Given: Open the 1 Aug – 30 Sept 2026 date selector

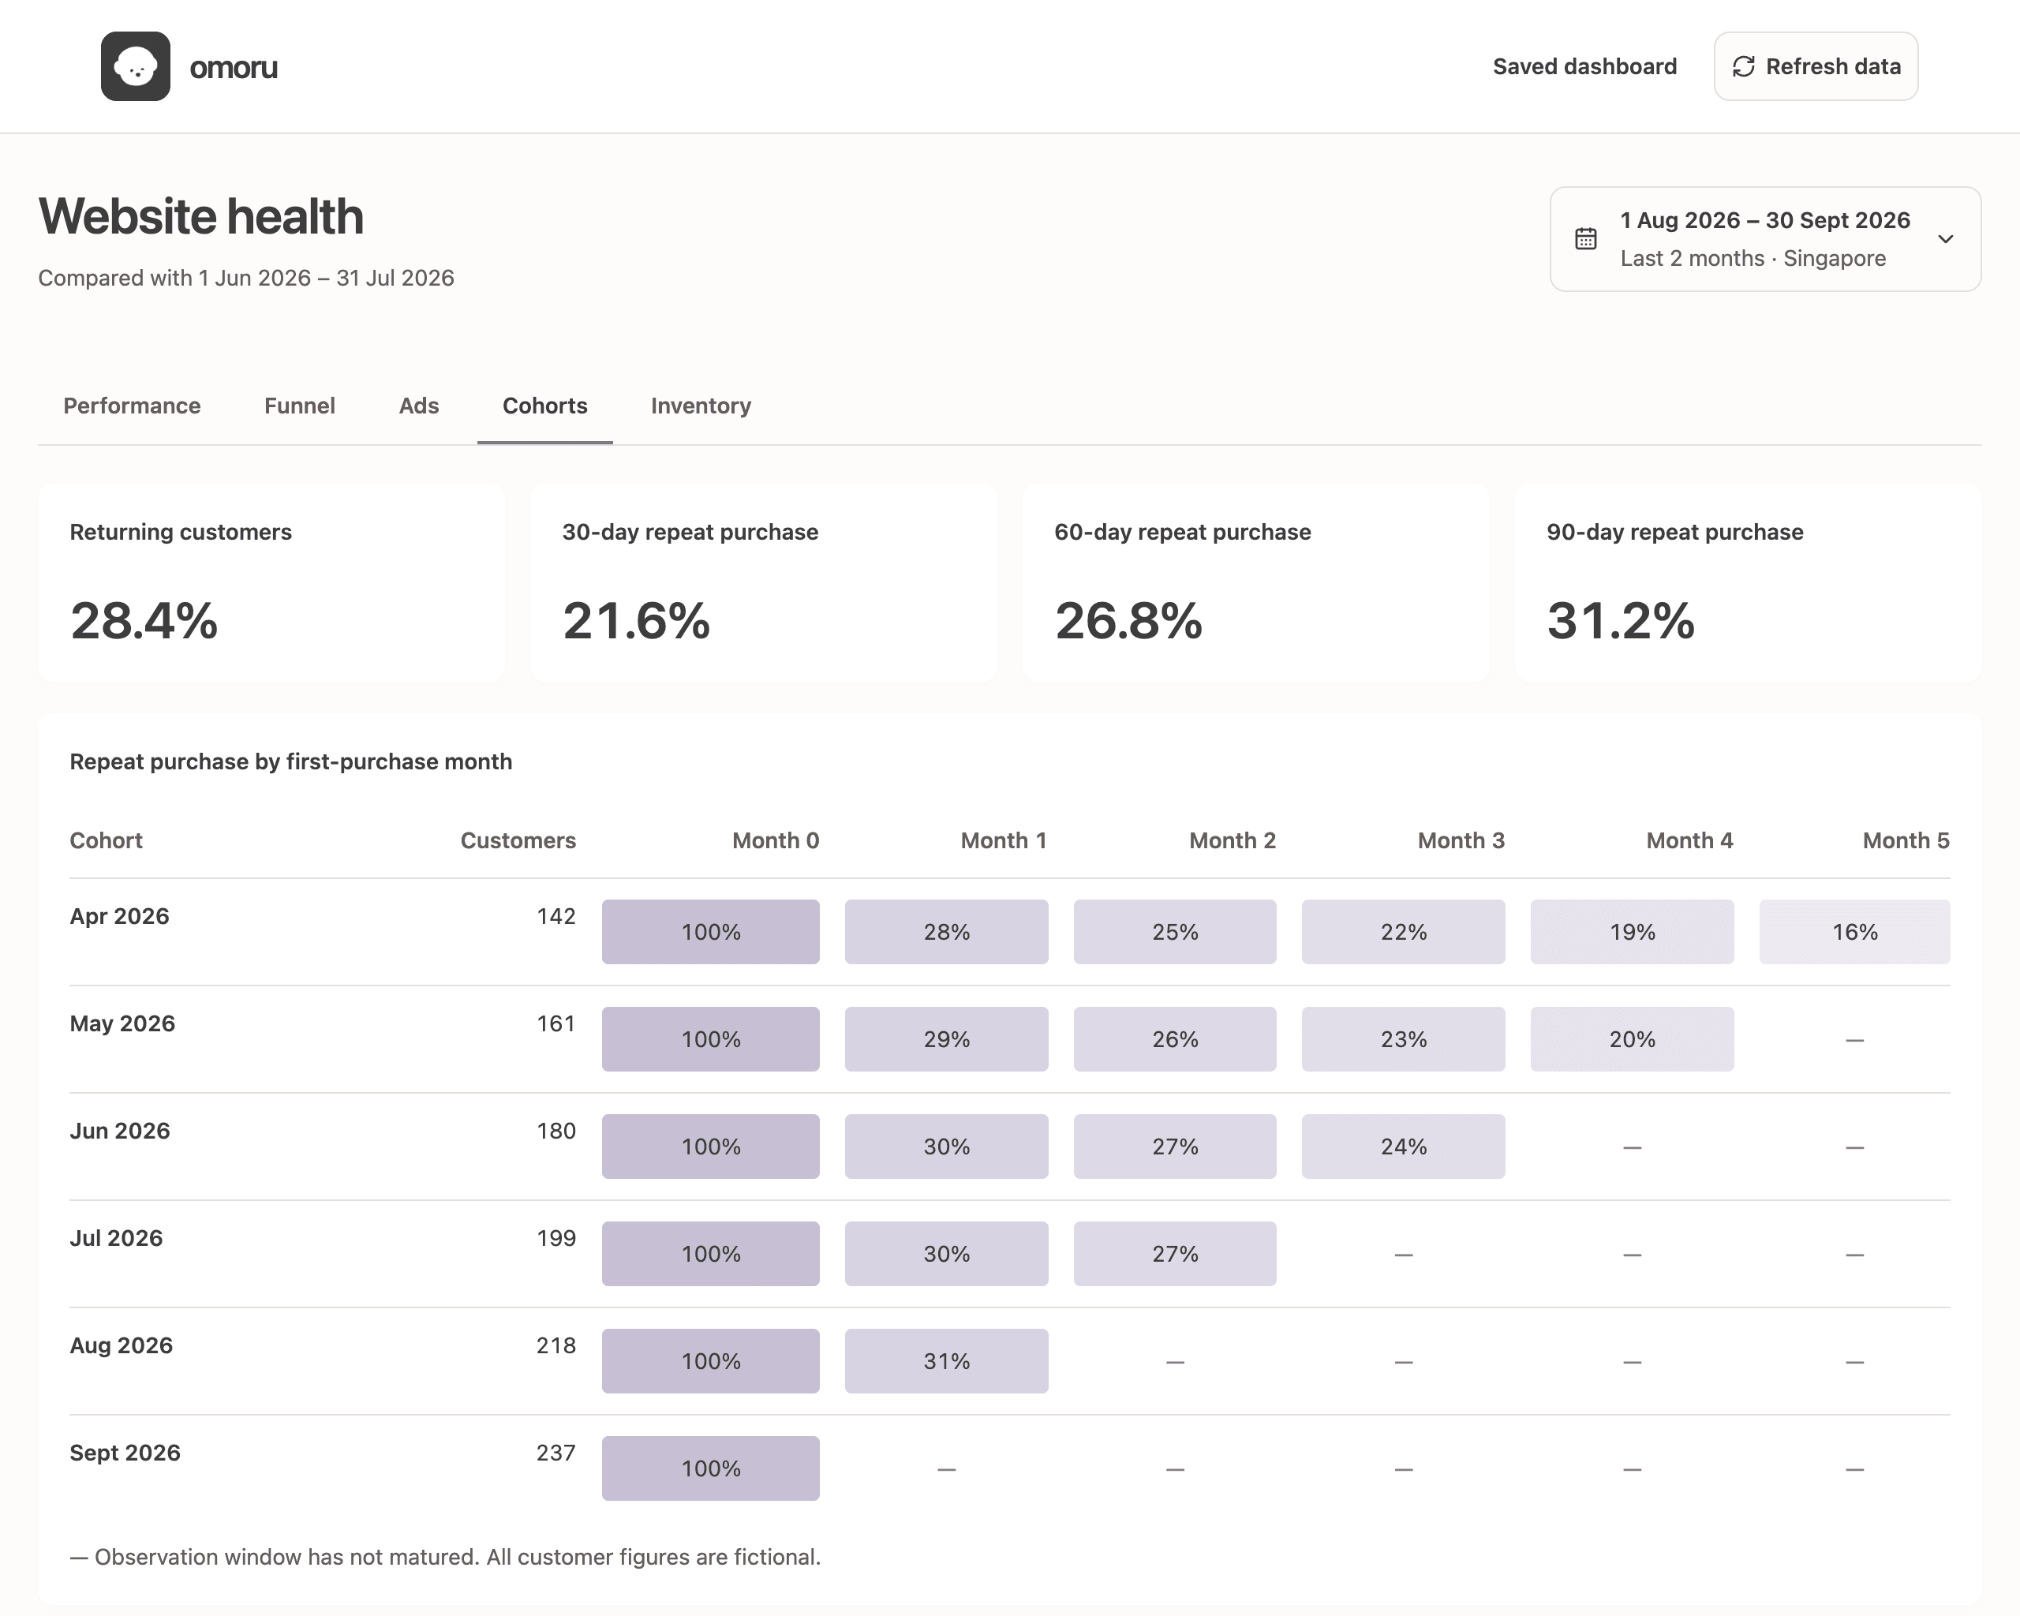Looking at the screenshot, I should (x=1765, y=239).
